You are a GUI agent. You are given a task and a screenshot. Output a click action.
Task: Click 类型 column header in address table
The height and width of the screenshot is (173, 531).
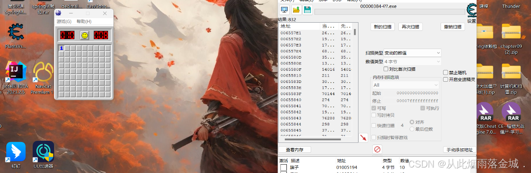(x=387, y=161)
